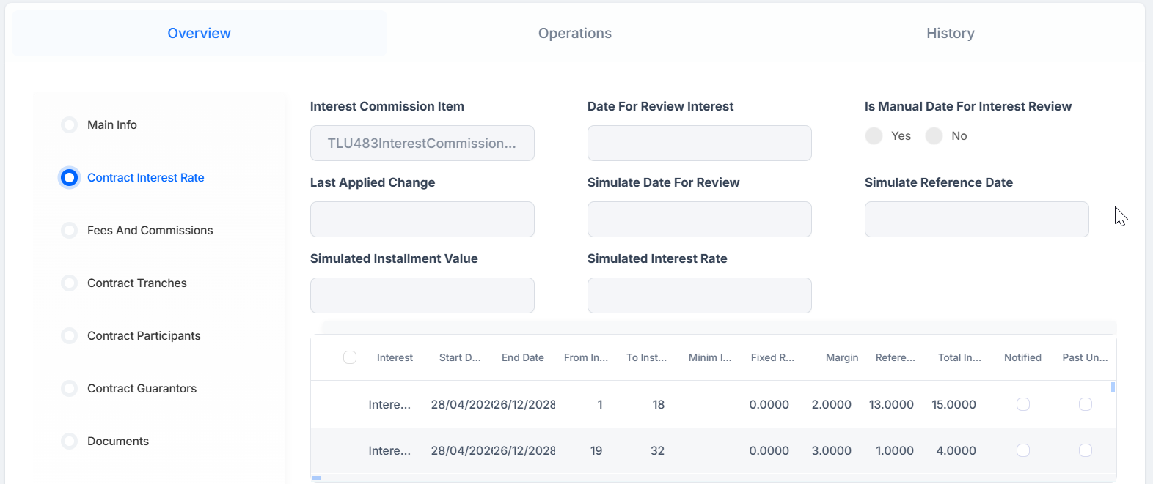Sort table by Start D... column header

pos(460,357)
